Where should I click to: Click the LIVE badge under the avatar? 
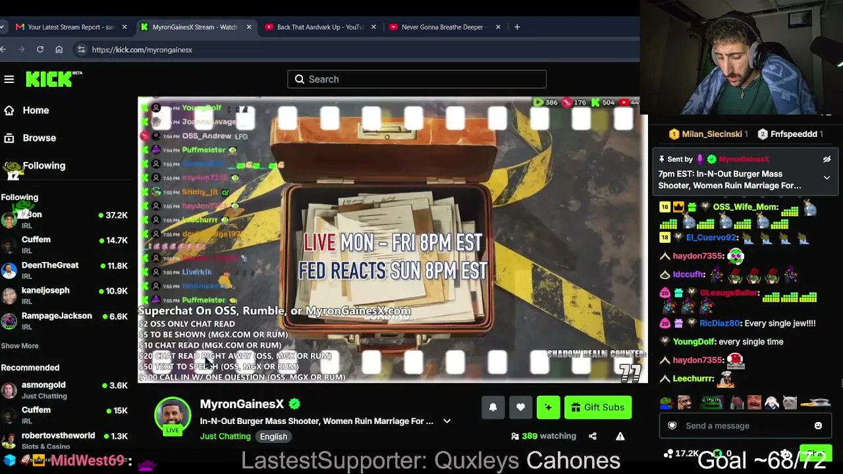point(173,431)
